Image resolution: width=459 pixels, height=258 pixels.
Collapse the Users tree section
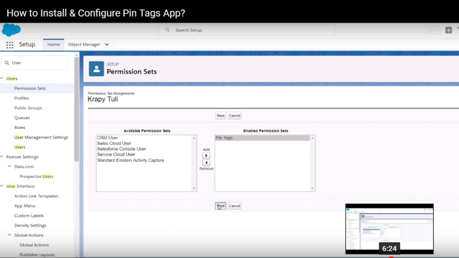point(2,78)
